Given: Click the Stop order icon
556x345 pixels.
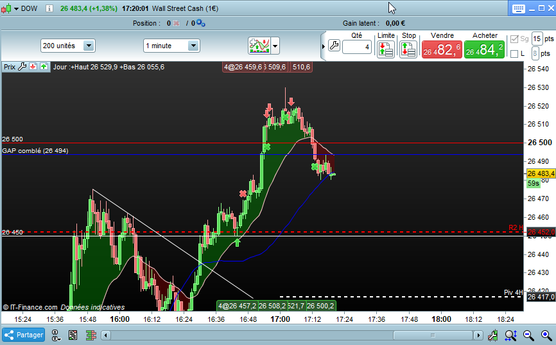Looking at the screenshot, I should pyautogui.click(x=408, y=49).
